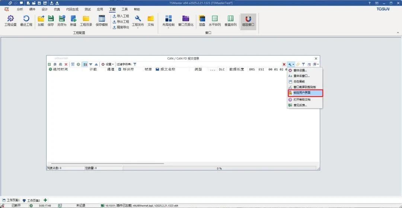Screen dimensions: 402x208
Task: Click the 保存模板 save template icon
Action: tap(102, 20)
